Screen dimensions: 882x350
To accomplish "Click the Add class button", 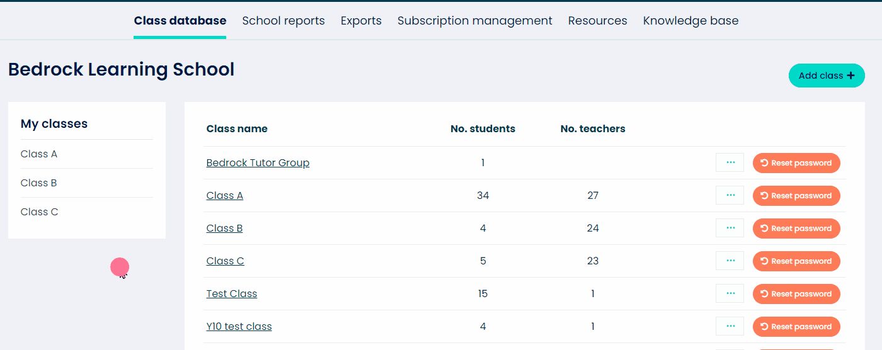I will point(827,76).
